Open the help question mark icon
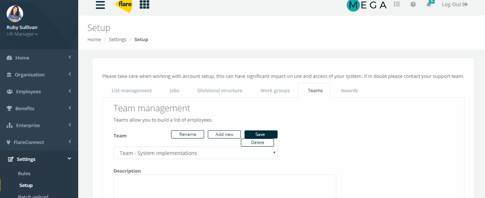 click(413, 4)
